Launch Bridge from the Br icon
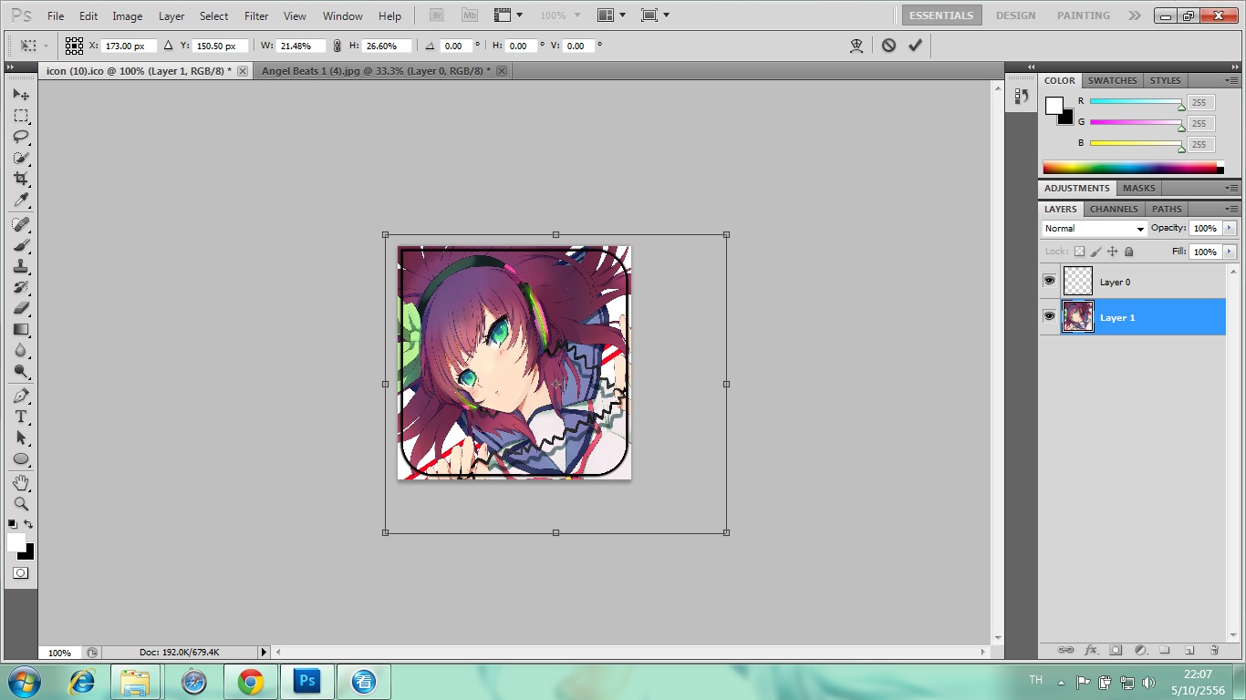1246x700 pixels. click(437, 15)
